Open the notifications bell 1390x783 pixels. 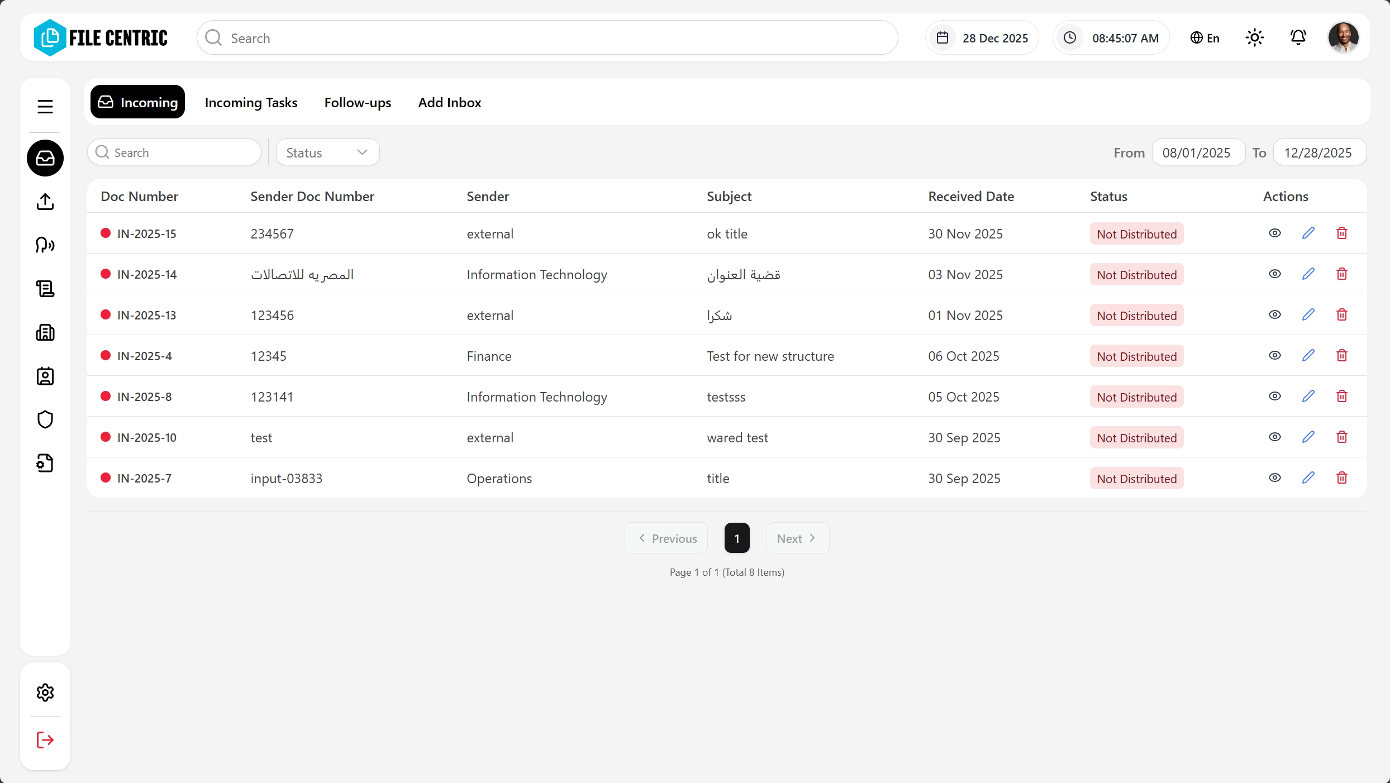click(1298, 37)
